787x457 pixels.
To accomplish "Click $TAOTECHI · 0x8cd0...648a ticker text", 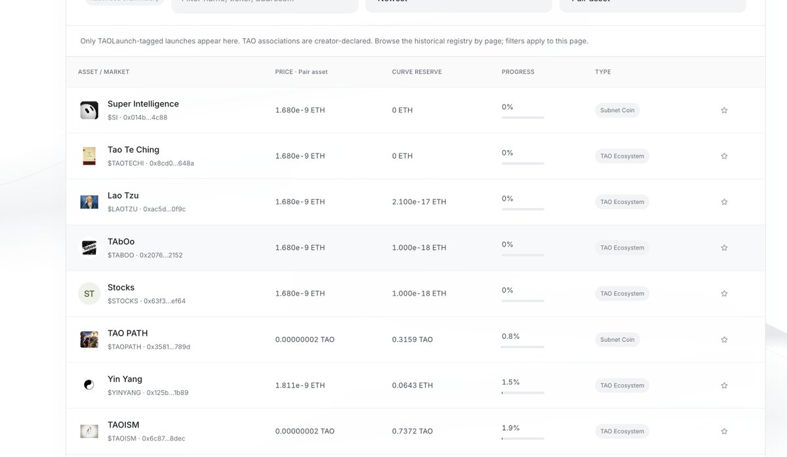I will tap(151, 163).
